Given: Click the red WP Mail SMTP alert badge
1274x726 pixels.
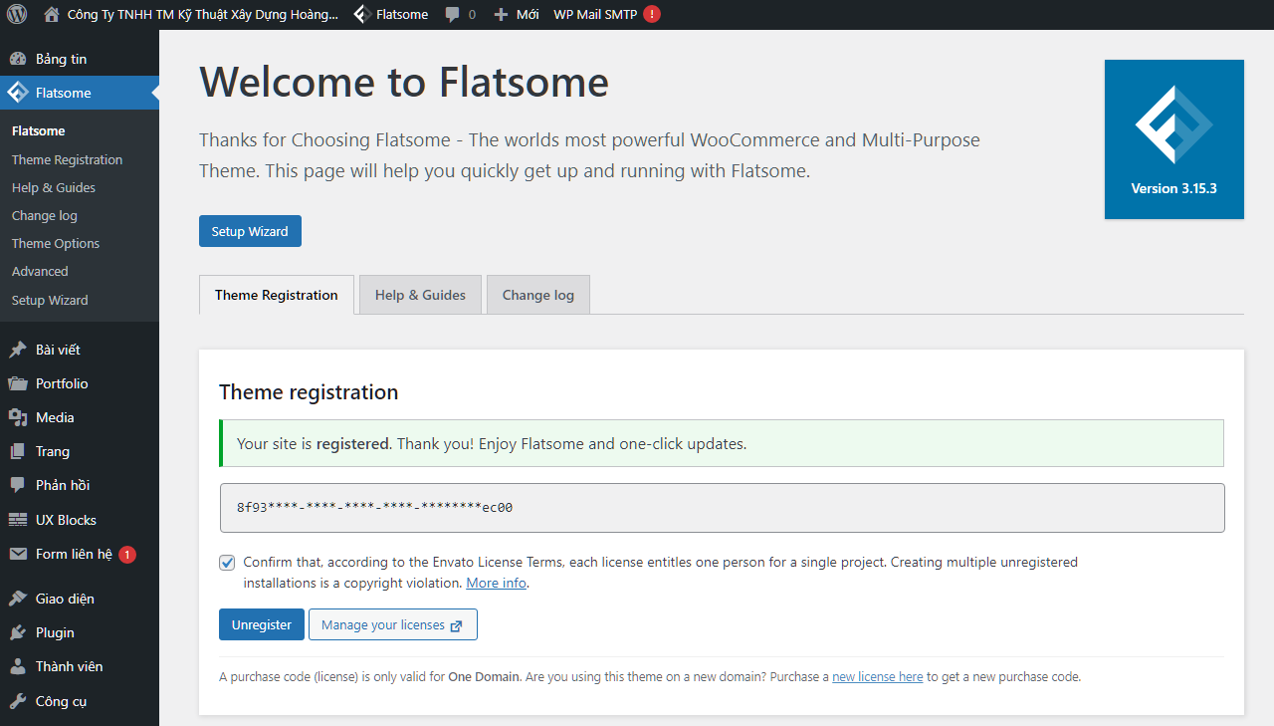Looking at the screenshot, I should [651, 14].
